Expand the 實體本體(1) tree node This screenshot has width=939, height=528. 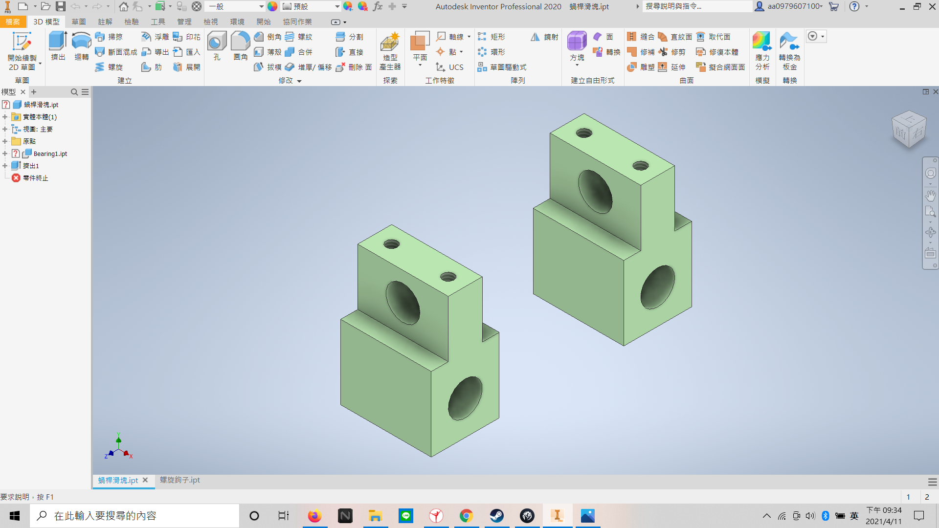5,117
